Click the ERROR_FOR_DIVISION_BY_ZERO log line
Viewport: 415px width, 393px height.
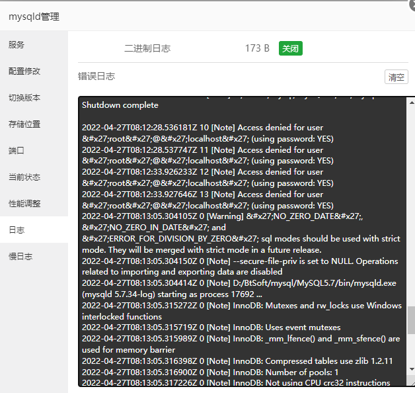241,239
